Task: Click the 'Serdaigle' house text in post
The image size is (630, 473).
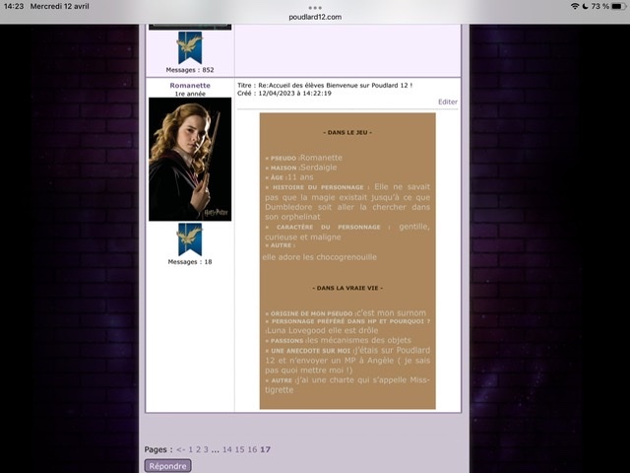Action: point(319,168)
